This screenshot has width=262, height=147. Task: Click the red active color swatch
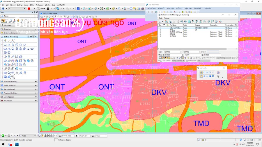pos(29,8)
